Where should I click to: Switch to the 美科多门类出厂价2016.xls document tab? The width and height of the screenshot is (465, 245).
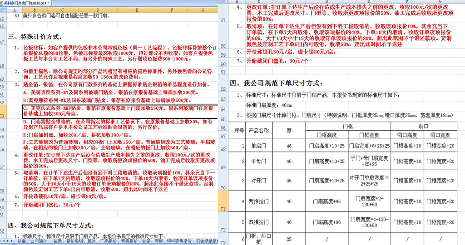tap(25, 3)
